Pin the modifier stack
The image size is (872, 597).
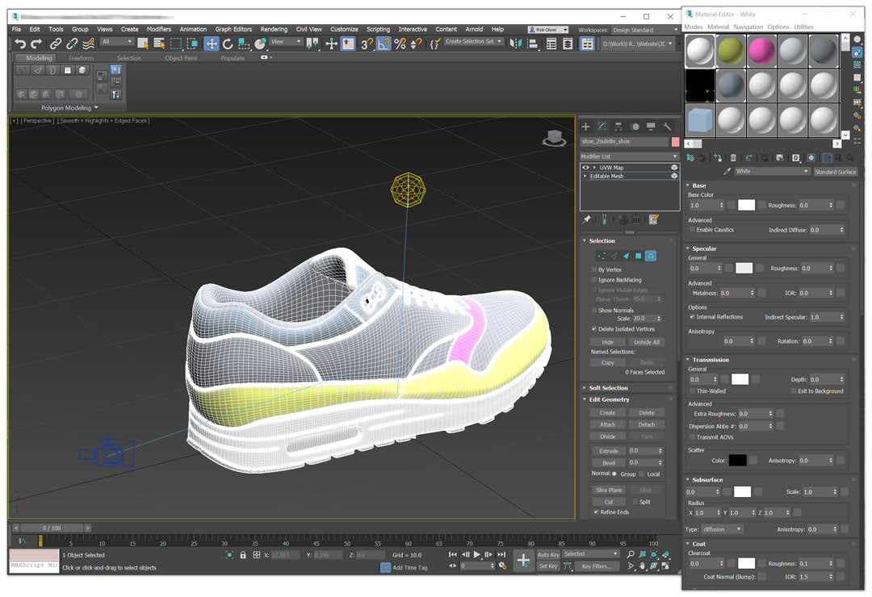point(587,219)
